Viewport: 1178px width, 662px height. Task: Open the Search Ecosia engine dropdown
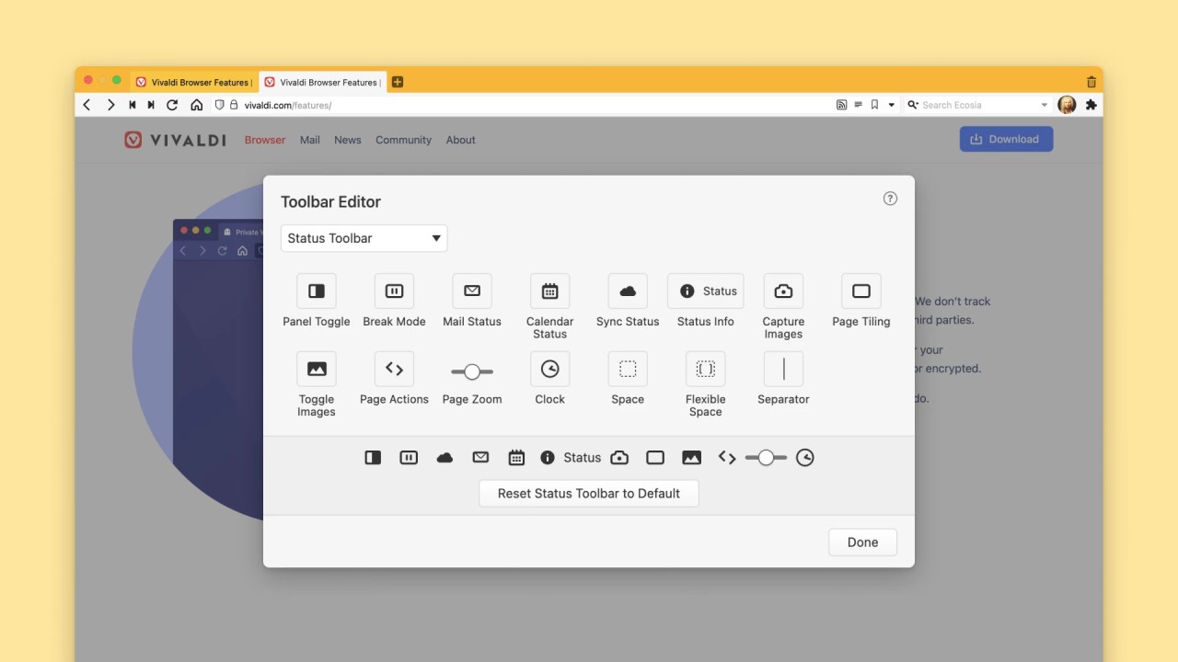click(1044, 104)
